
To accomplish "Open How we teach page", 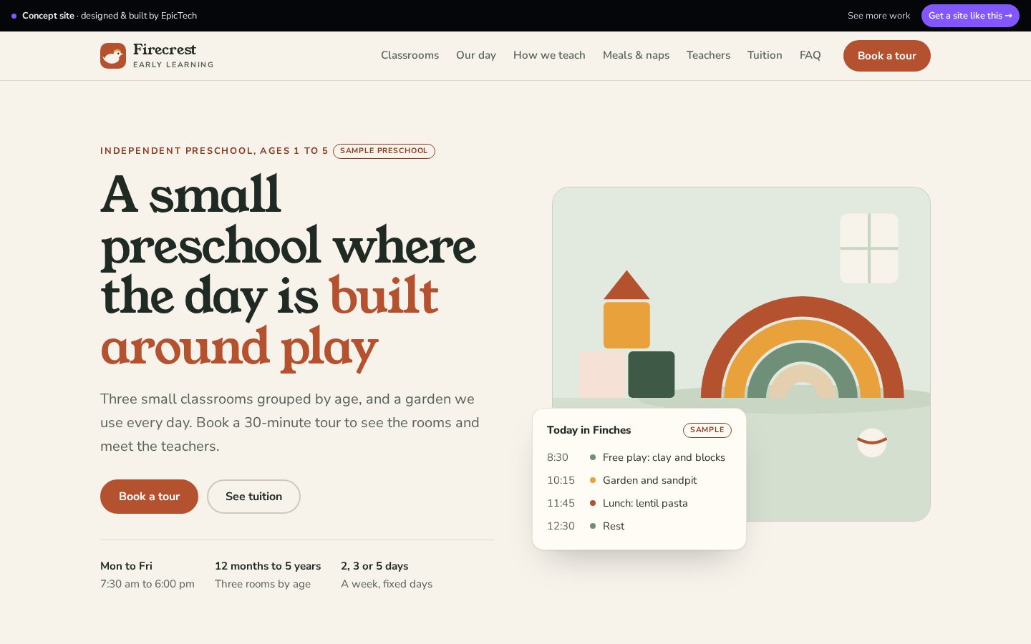I will (549, 55).
